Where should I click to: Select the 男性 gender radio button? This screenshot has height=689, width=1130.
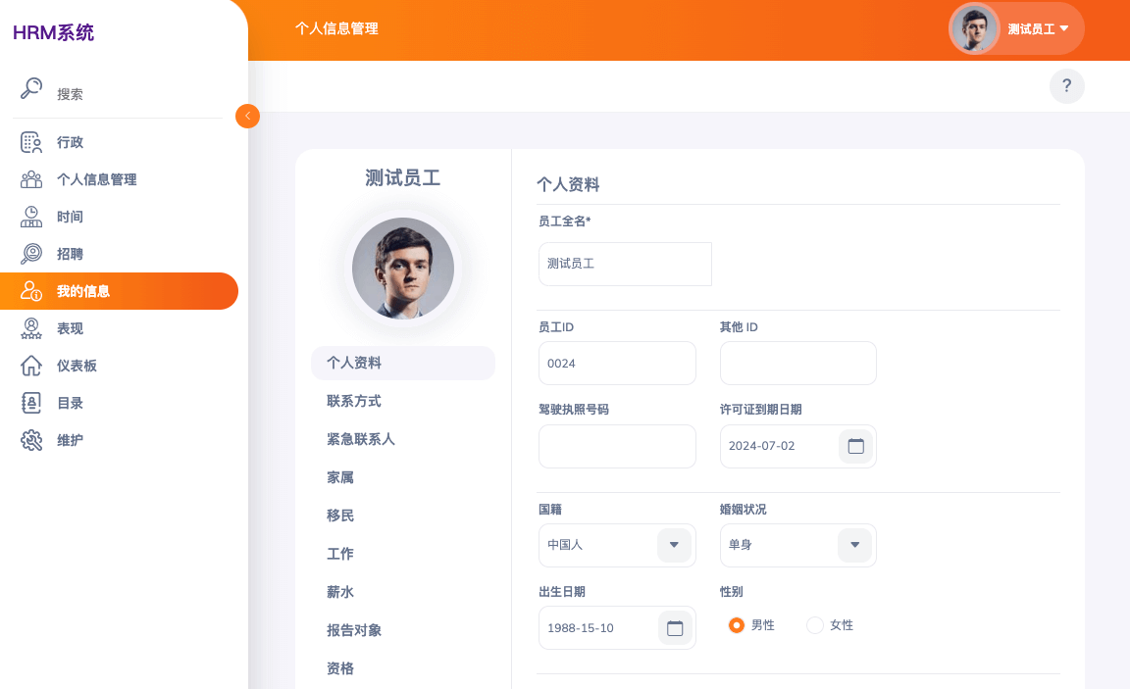click(737, 625)
